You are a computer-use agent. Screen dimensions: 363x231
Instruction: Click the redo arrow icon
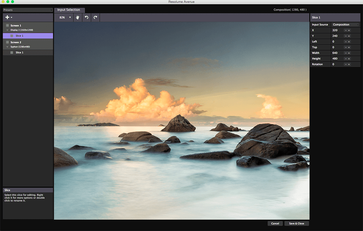tap(95, 17)
